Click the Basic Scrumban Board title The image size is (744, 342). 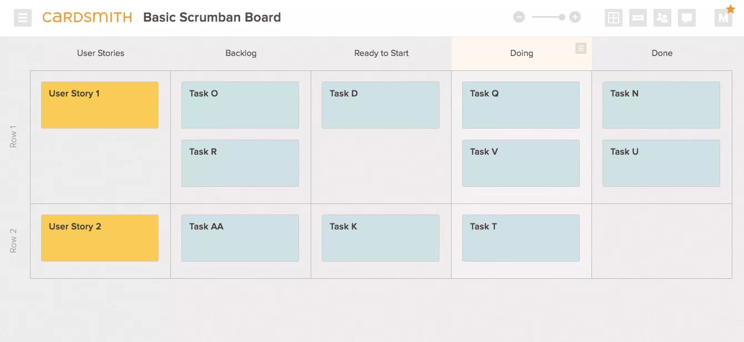click(x=212, y=17)
